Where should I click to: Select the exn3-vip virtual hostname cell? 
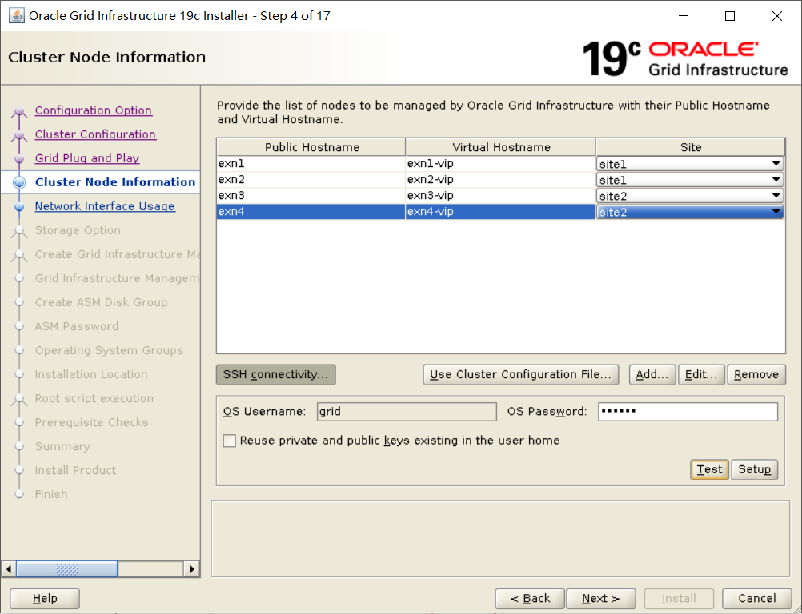(501, 195)
